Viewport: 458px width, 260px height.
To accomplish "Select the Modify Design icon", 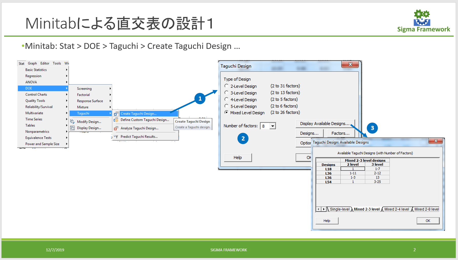I will tap(72, 122).
